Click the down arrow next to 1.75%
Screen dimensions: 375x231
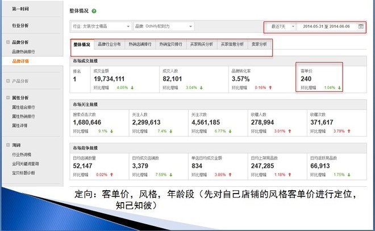coord(349,175)
